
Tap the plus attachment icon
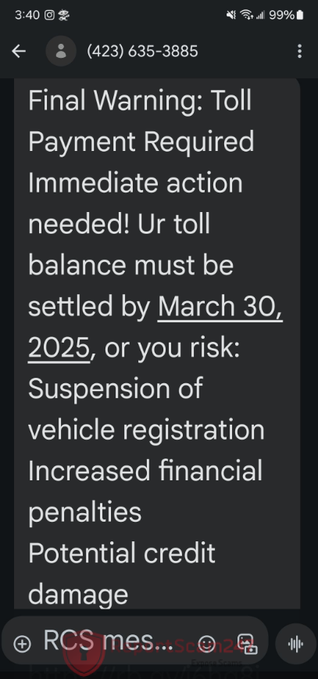click(x=22, y=644)
